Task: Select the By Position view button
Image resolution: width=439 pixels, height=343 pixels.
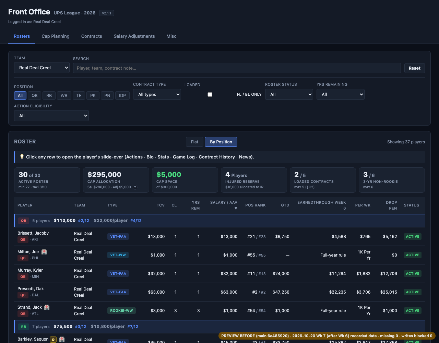Action: point(221,142)
